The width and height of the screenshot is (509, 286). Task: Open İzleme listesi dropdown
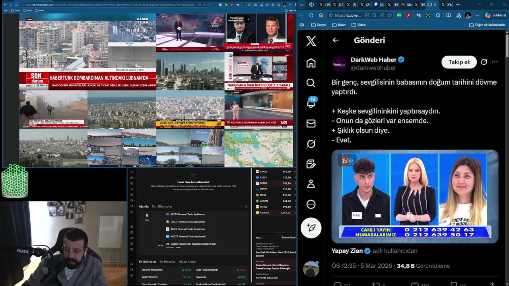point(289,238)
